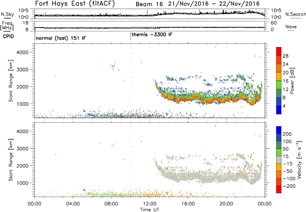306x212 pixels.
Task: Click the 'Time UT' axis label
Action: (x=150, y=210)
